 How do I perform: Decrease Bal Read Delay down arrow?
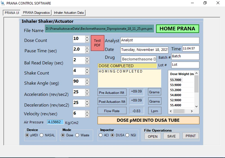click(87, 62)
